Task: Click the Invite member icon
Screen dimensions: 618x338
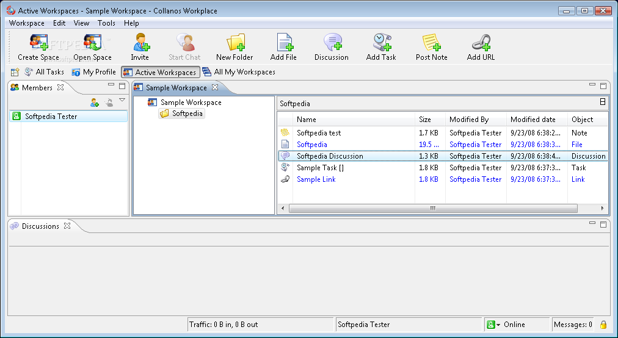Action: pyautogui.click(x=140, y=43)
